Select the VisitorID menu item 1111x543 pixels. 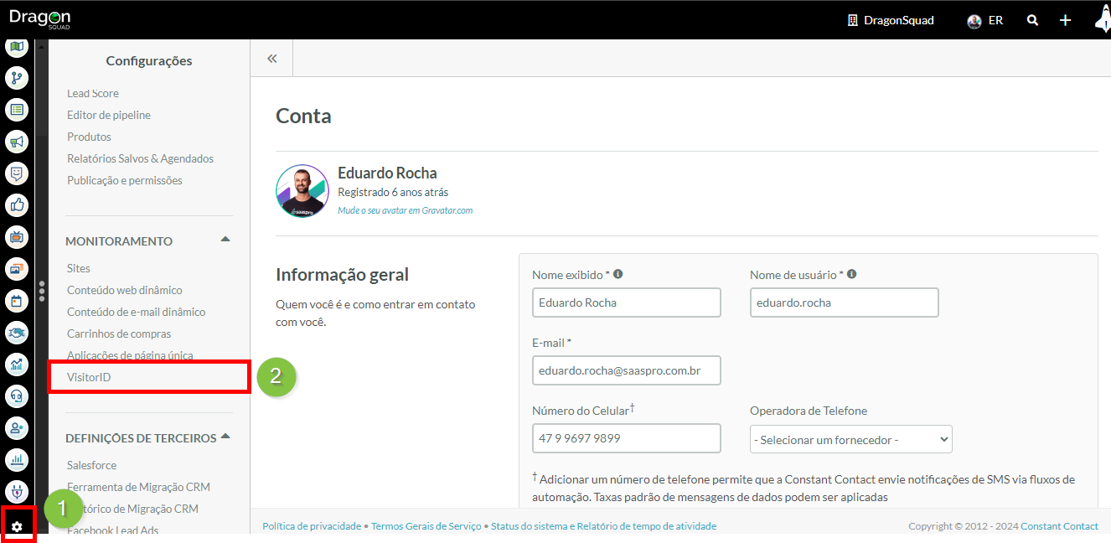click(89, 377)
